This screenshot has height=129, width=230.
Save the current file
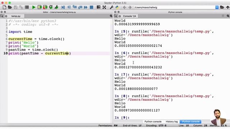click(15, 7)
